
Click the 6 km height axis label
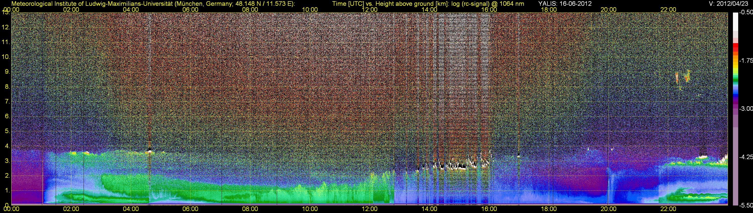[7, 116]
